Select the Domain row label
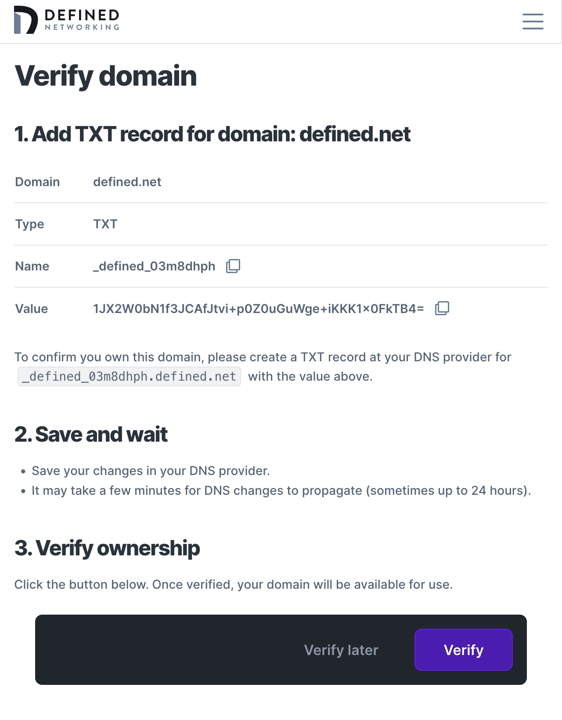562x720 pixels. pyautogui.click(x=37, y=182)
